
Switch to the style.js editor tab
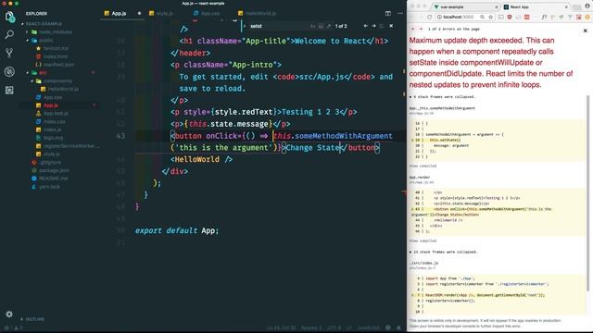click(165, 13)
